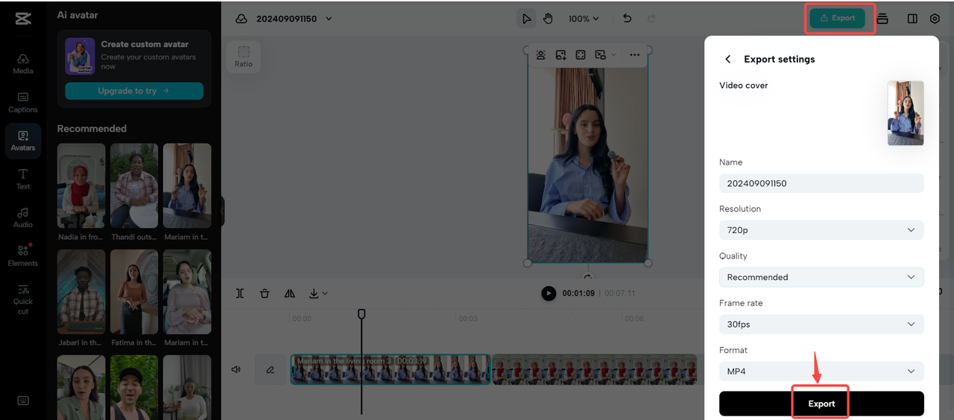Split the clip at the playhead
Image resolution: width=954 pixels, height=420 pixels.
(240, 293)
